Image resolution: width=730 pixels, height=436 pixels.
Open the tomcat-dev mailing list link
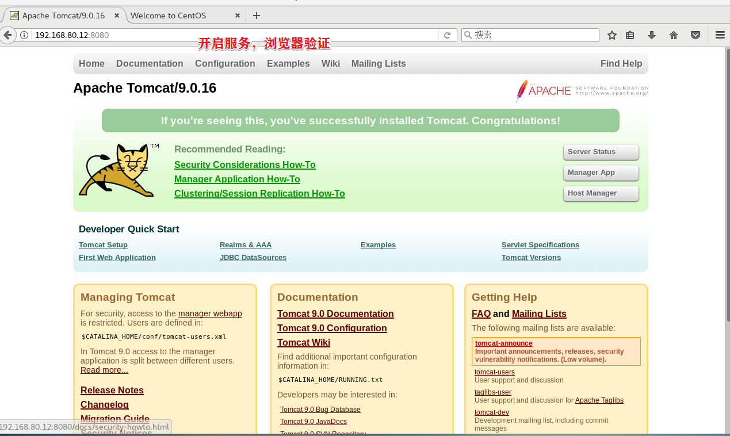point(492,412)
